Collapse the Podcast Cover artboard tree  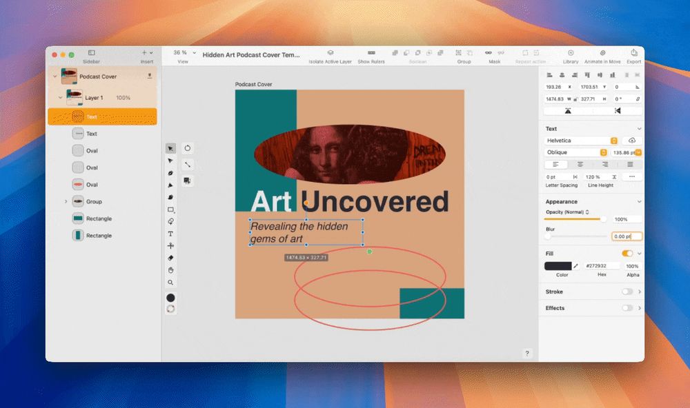55,76
